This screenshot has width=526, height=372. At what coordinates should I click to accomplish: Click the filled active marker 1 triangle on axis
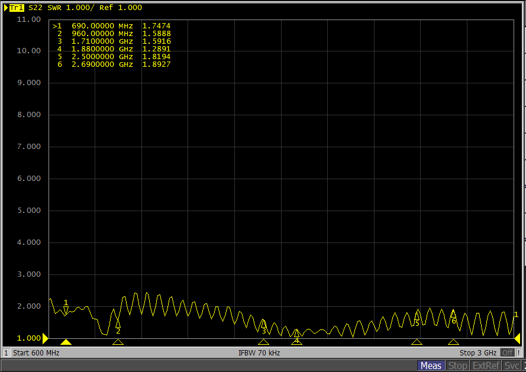point(66,342)
